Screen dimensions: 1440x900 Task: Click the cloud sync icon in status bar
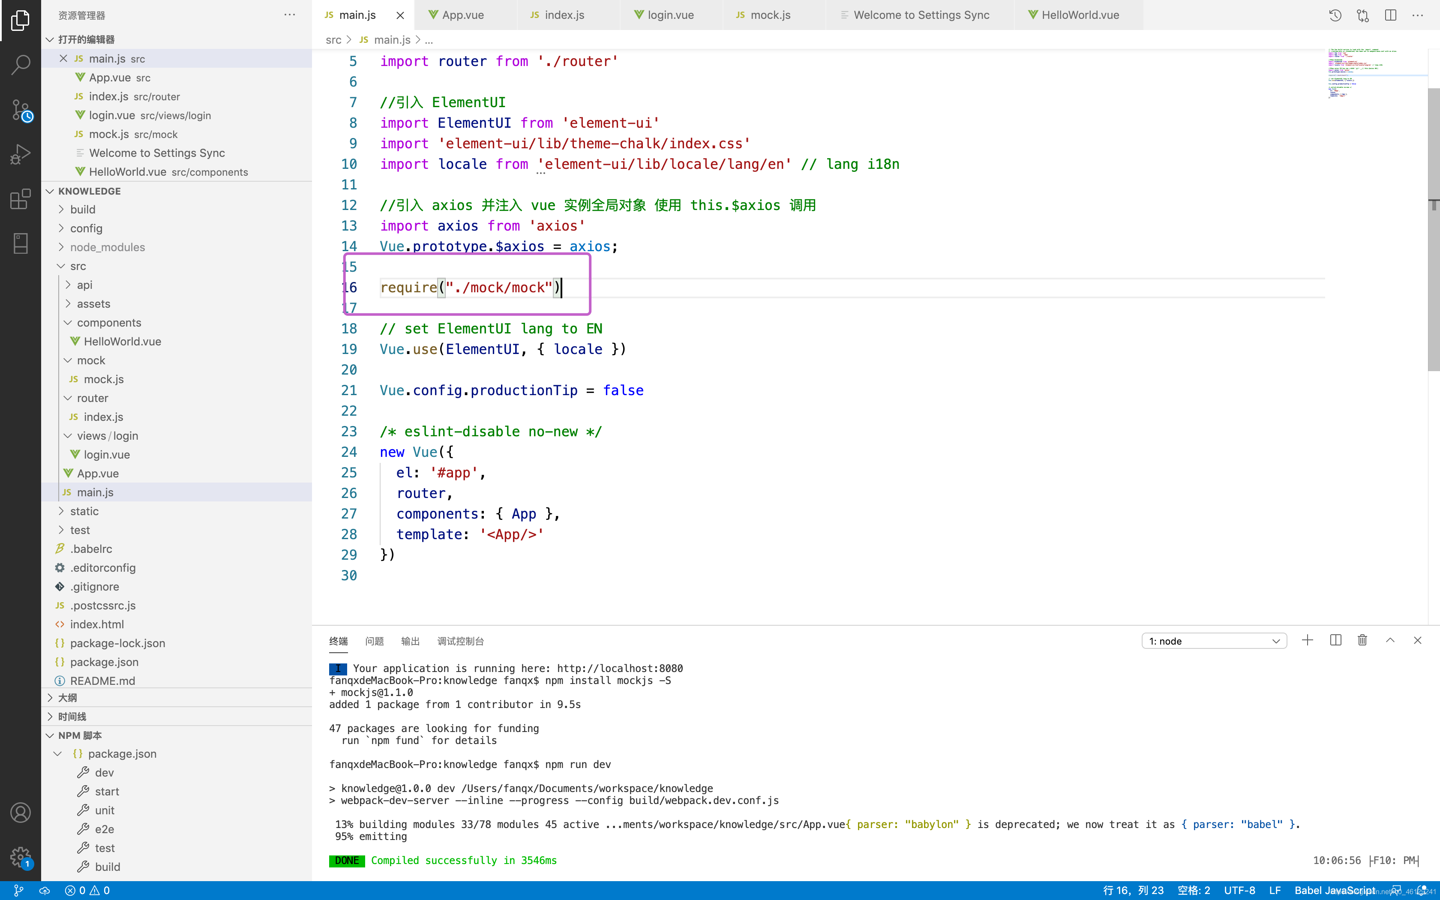(x=45, y=891)
